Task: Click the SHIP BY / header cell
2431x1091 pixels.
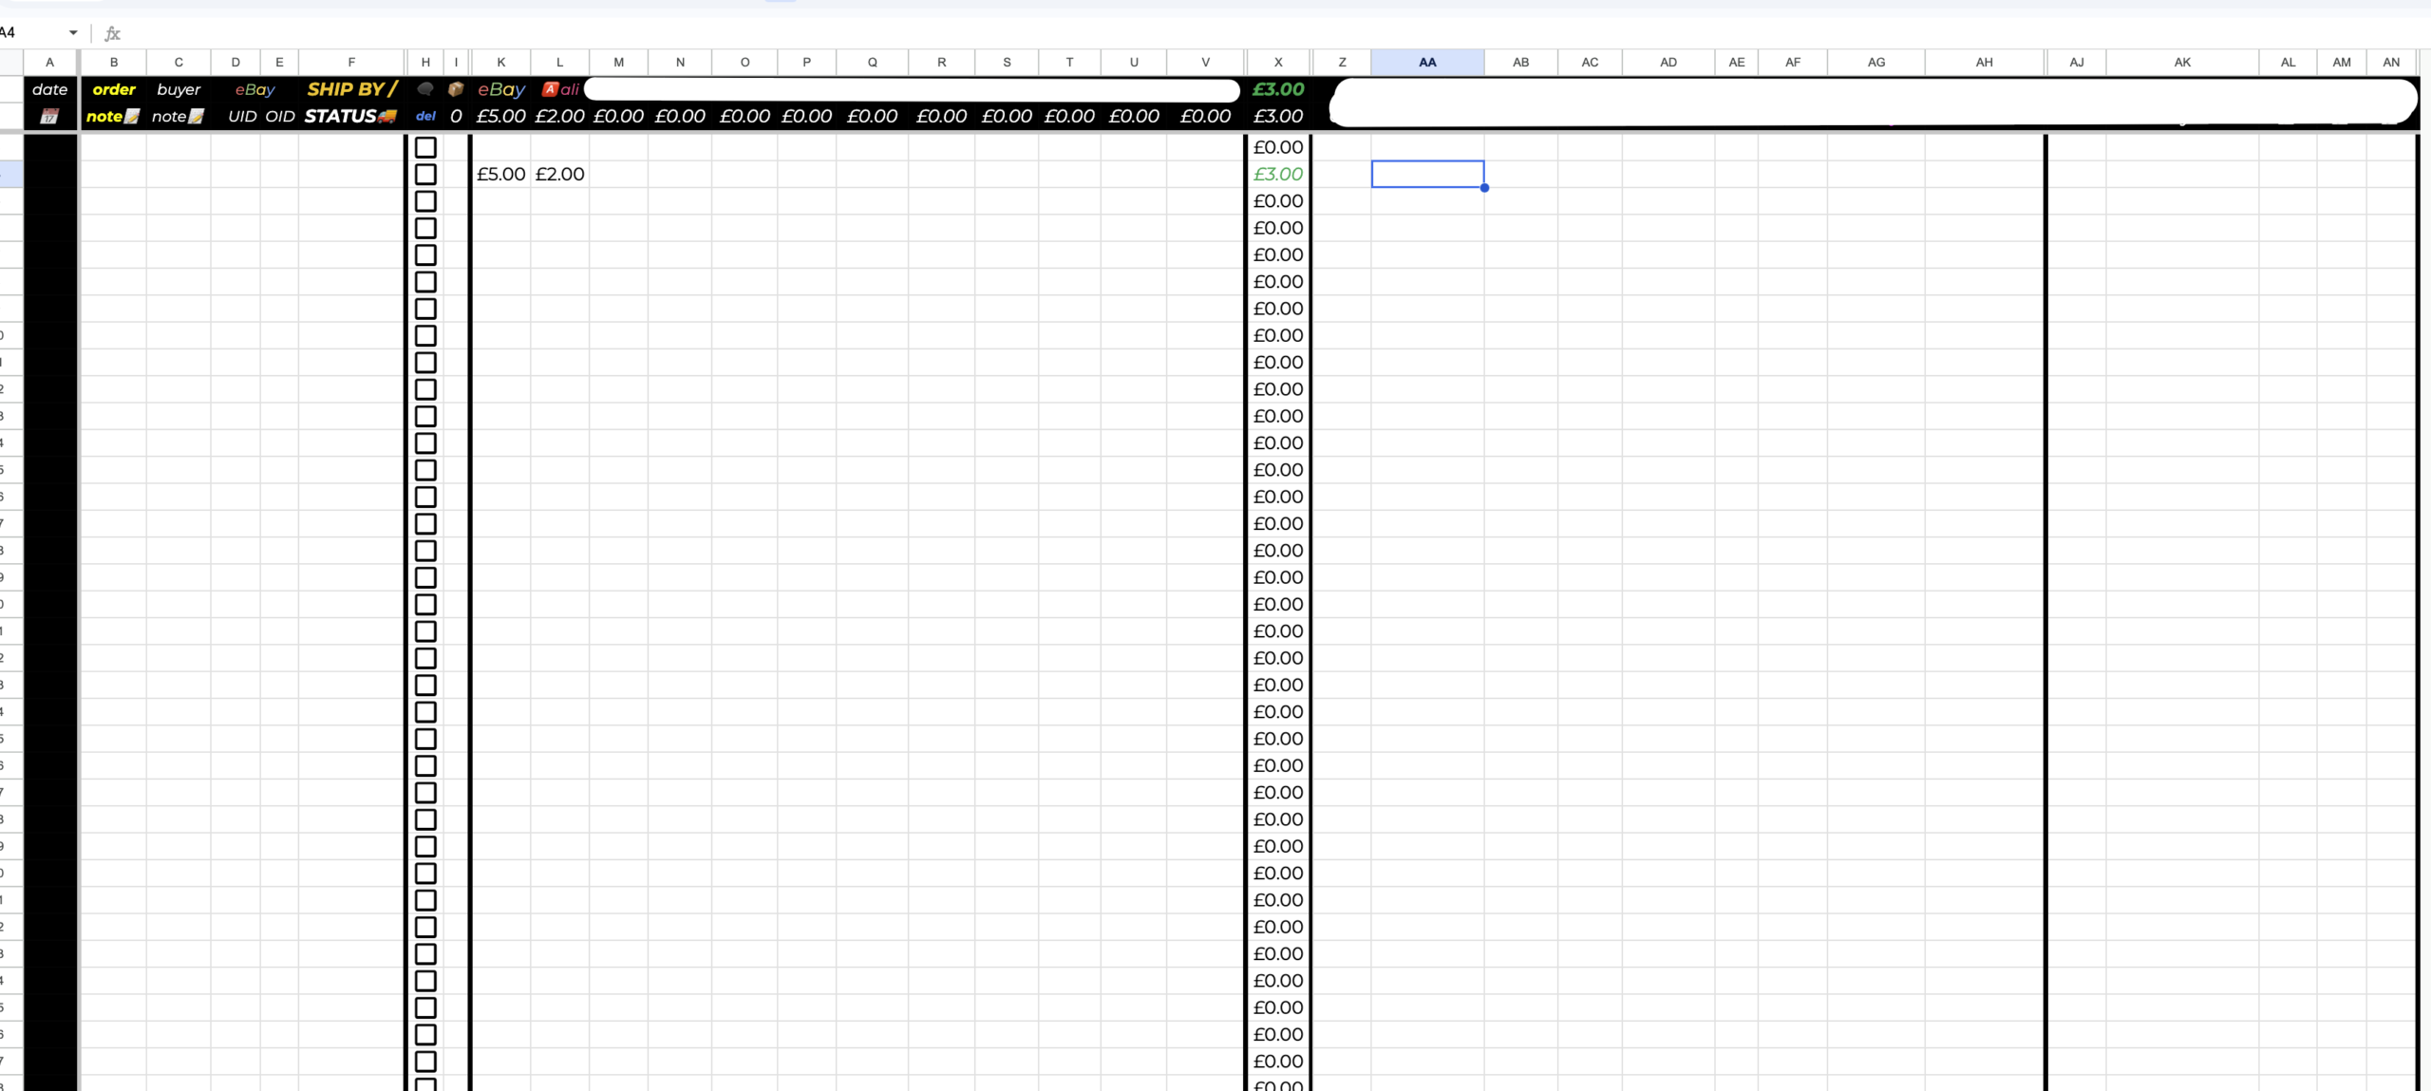Action: [350, 89]
